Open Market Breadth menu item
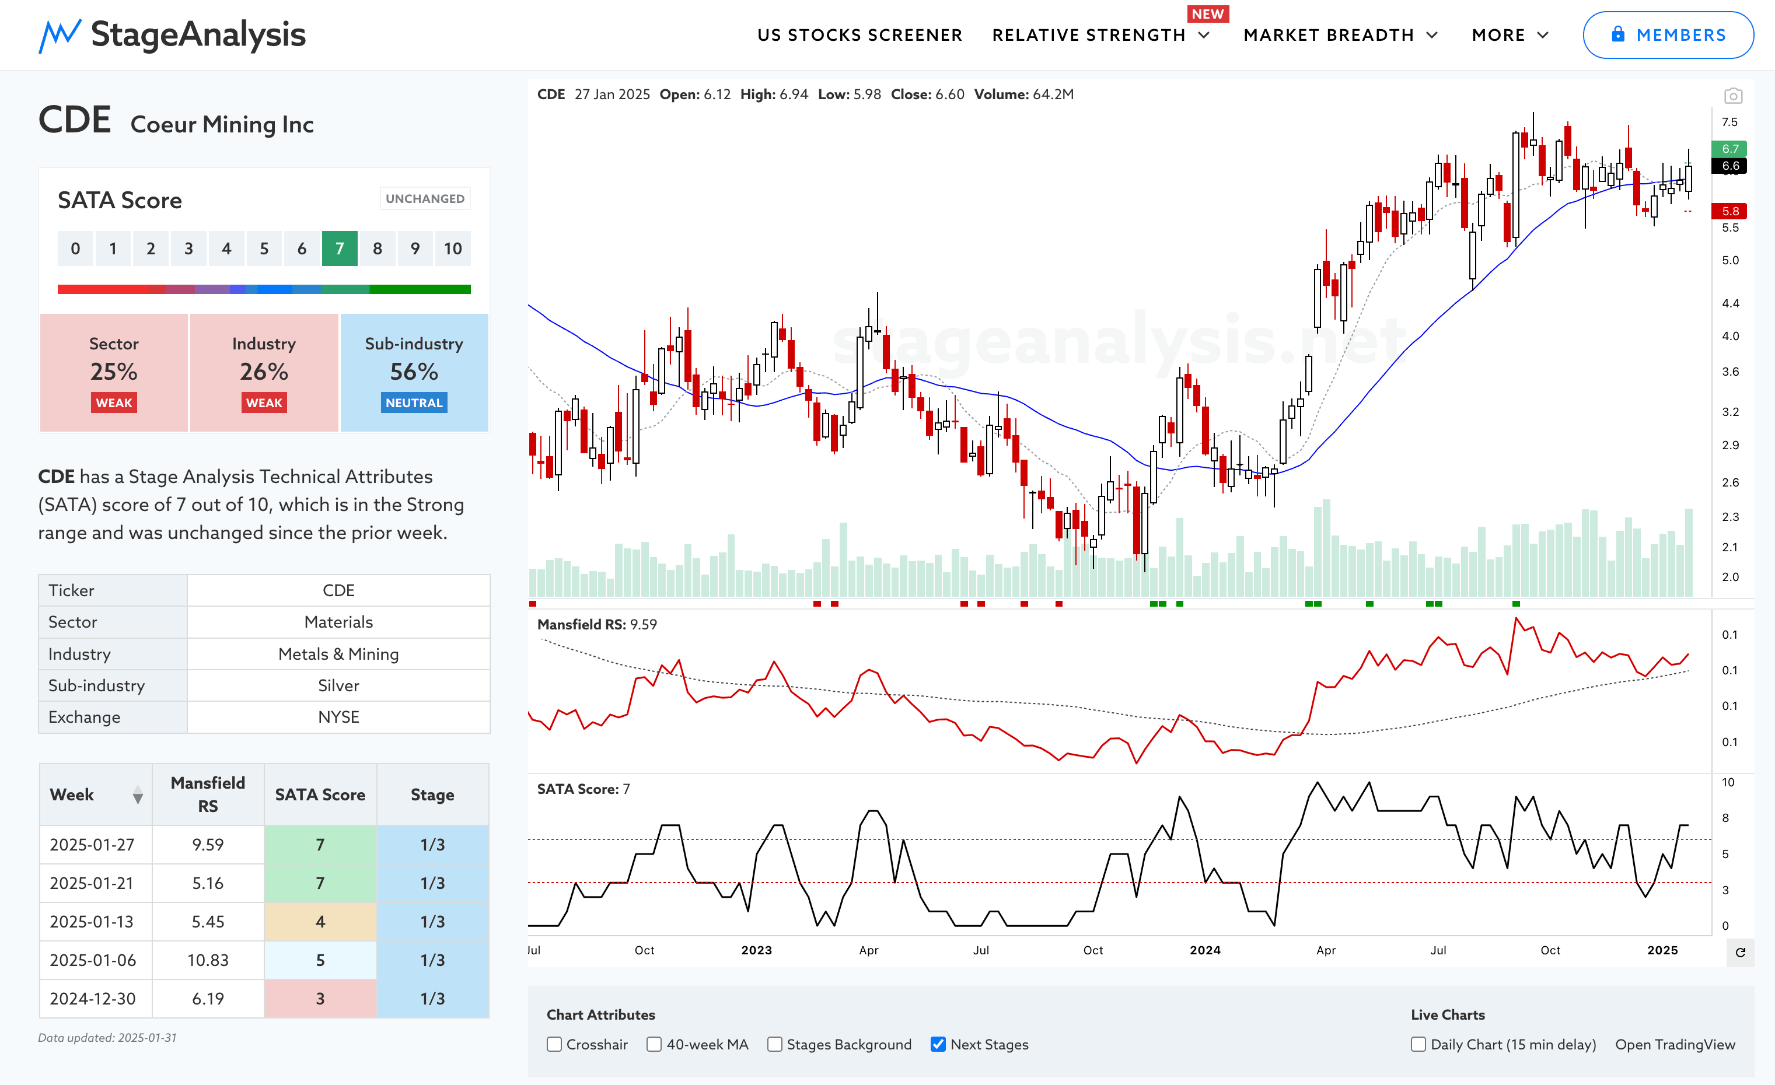This screenshot has height=1085, width=1775. [x=1329, y=35]
